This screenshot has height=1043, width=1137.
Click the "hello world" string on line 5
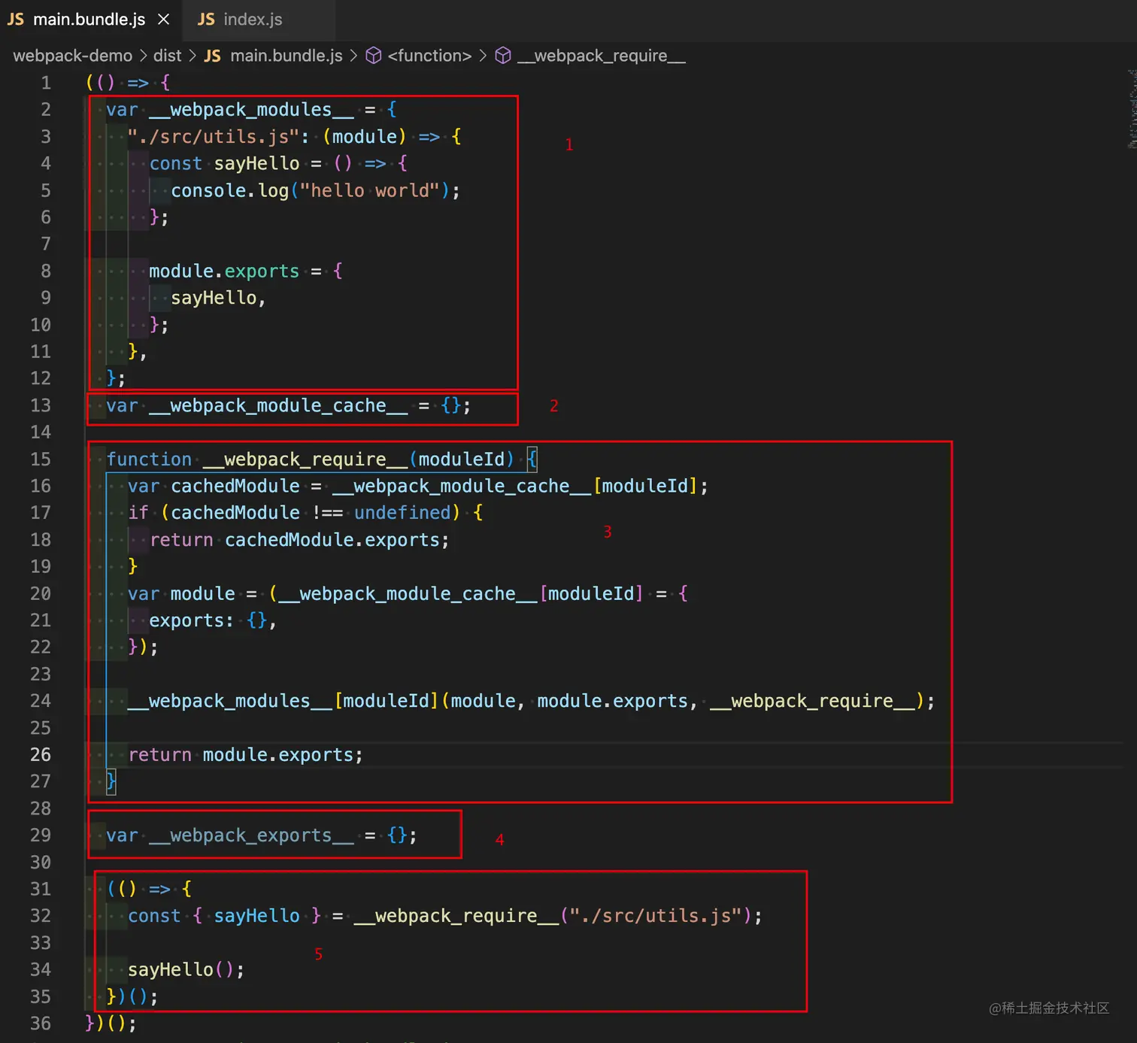pos(369,191)
